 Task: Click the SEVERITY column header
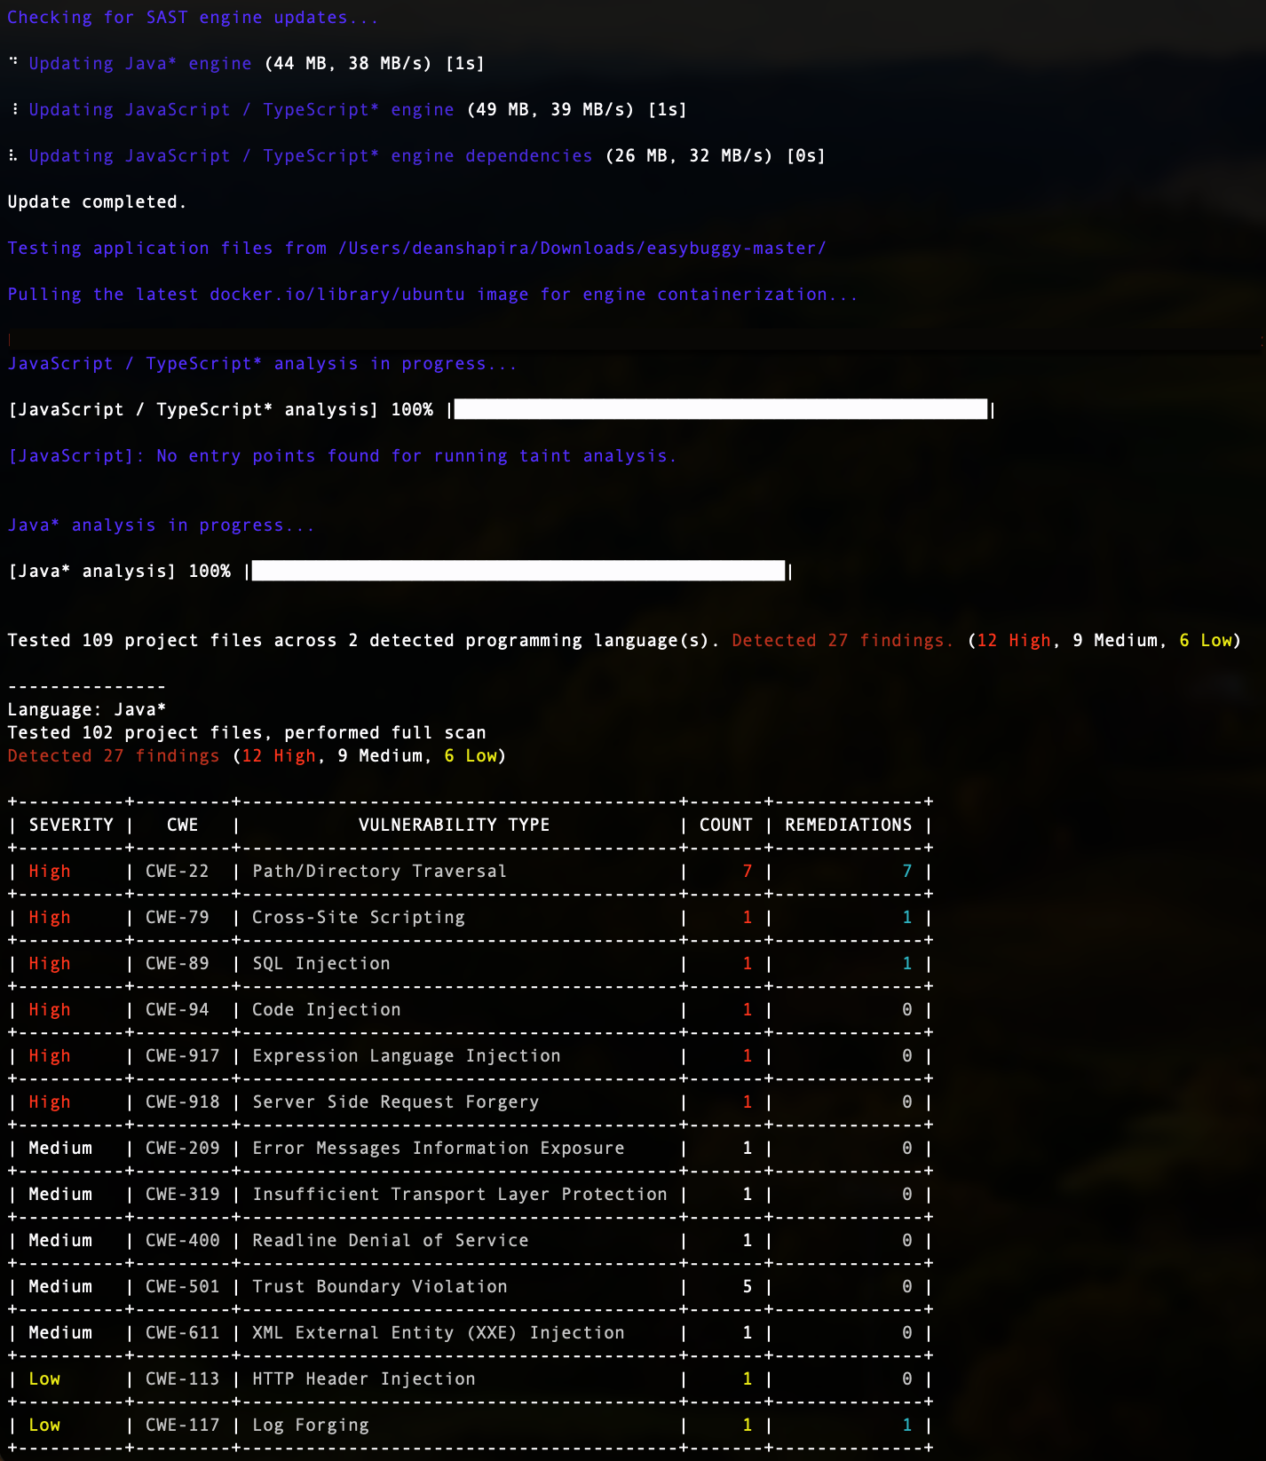pyautogui.click(x=71, y=825)
